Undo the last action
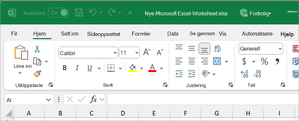Screen dimensions: 299x121 (x=93, y=13)
